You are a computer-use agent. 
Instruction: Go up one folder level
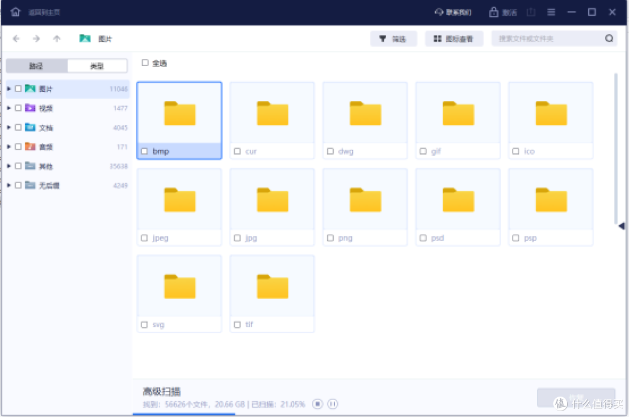[56, 38]
